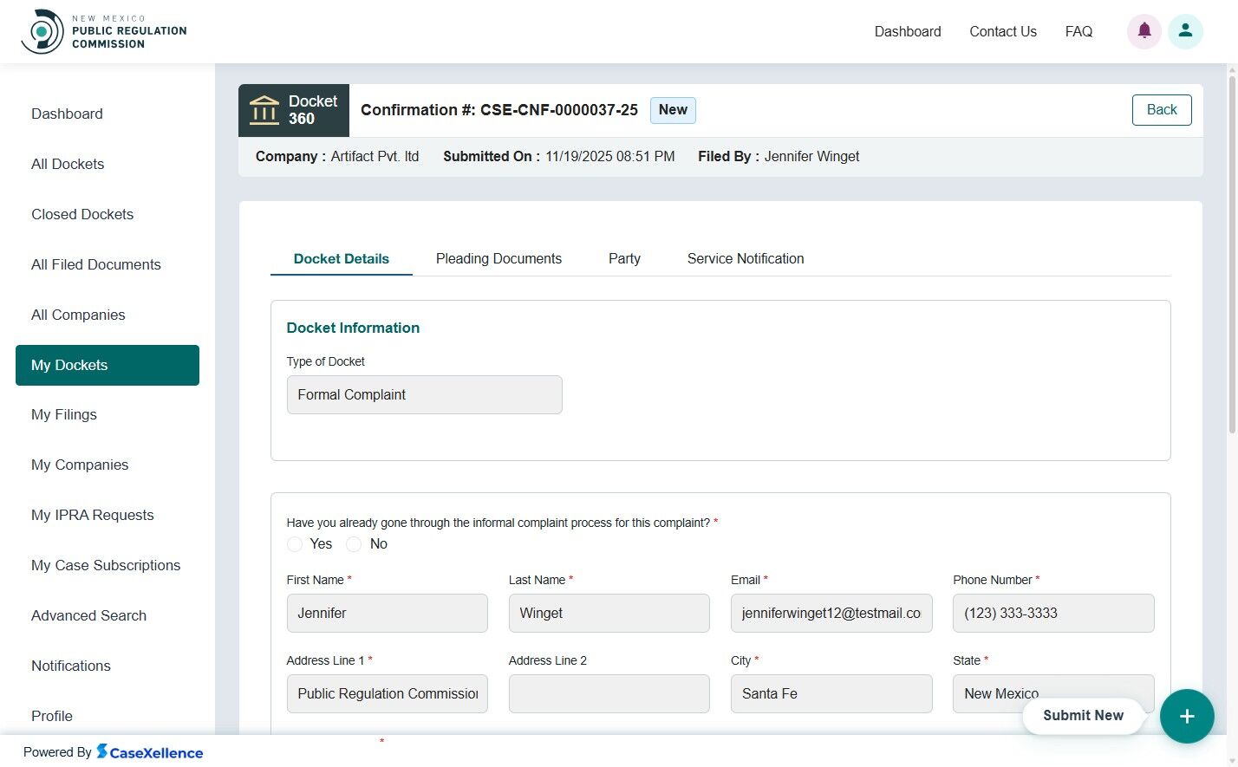Click the Email input field
This screenshot has width=1238, height=767.
(831, 613)
